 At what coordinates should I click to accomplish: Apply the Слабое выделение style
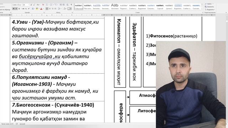click(x=133, y=7)
